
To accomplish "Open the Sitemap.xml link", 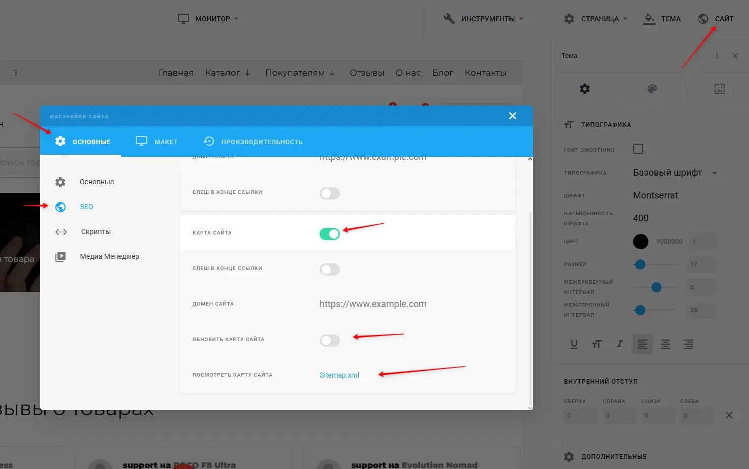I will 339,375.
